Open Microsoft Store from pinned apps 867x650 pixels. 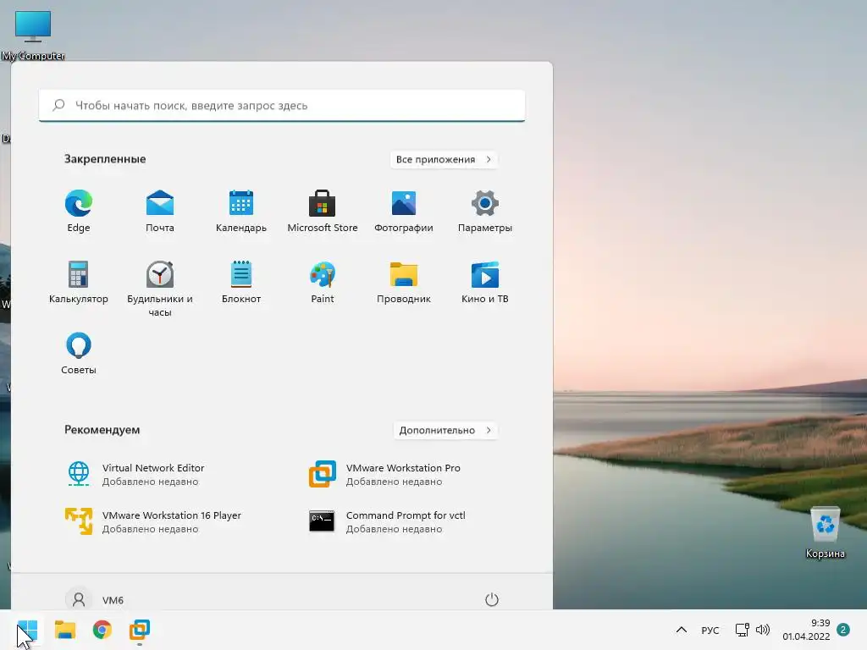[323, 211]
